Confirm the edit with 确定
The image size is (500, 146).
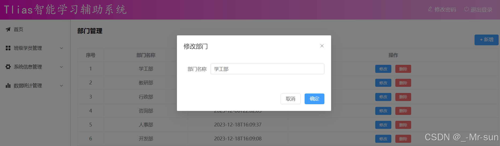(314, 99)
